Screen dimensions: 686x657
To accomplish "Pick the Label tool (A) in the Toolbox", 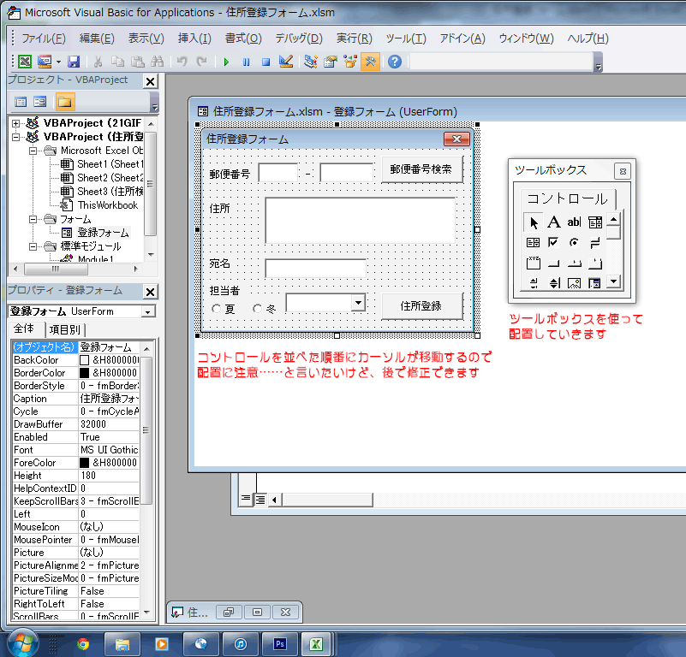I will (x=554, y=222).
